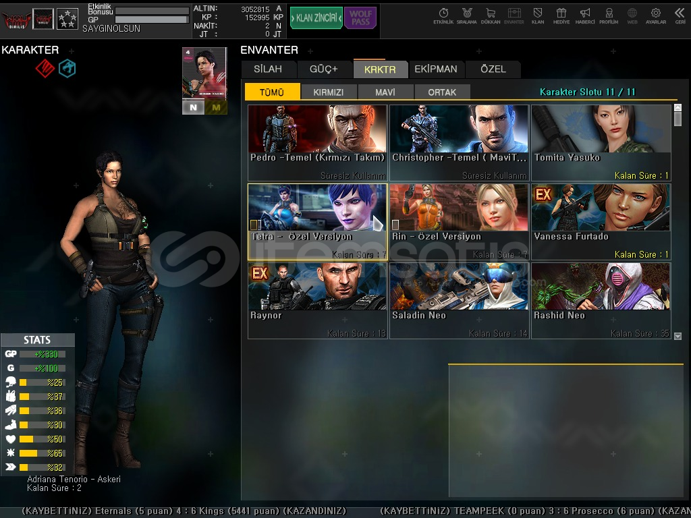Select Christopher -Temel character card
Image resolution: width=691 pixels, height=518 pixels.
[x=459, y=143]
